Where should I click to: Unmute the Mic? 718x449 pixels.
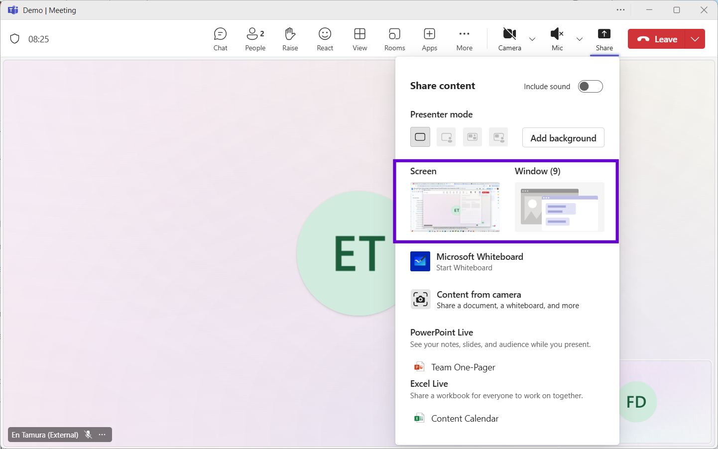tap(557, 39)
